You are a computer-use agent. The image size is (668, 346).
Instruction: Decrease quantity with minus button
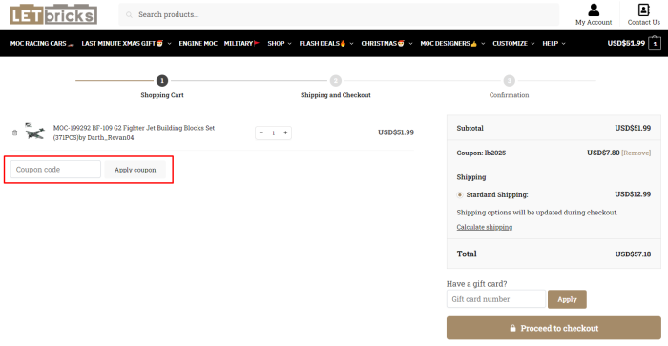coord(261,132)
